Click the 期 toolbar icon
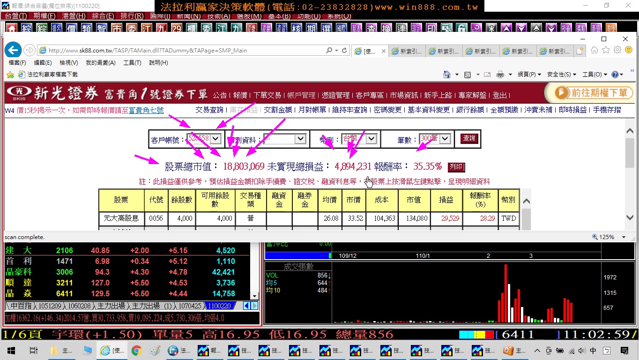Screen dimensions: 639x360 pos(311,29)
